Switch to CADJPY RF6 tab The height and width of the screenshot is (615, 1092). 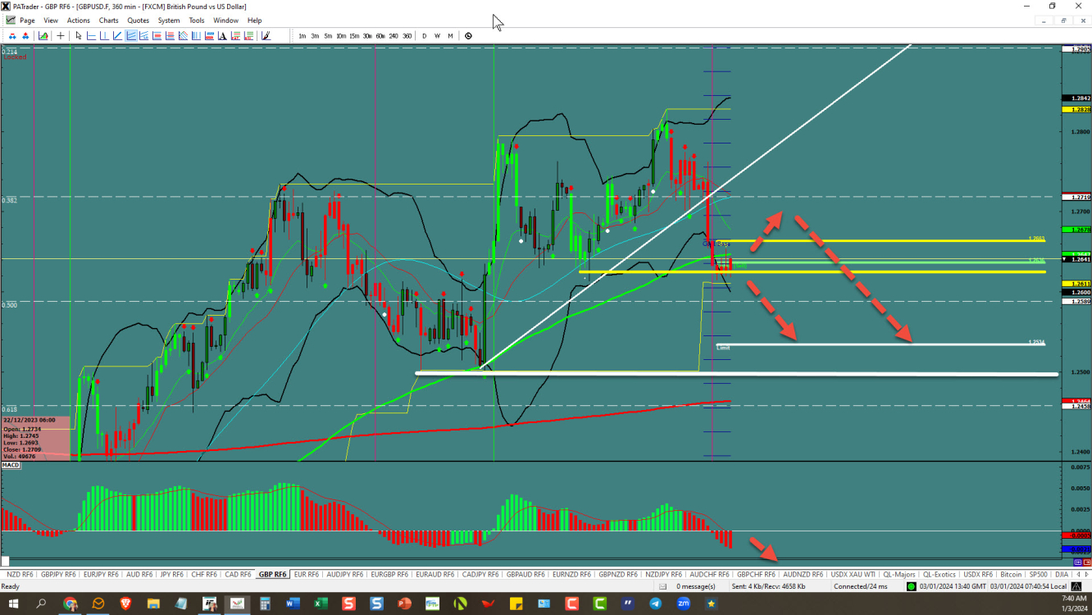click(x=480, y=574)
